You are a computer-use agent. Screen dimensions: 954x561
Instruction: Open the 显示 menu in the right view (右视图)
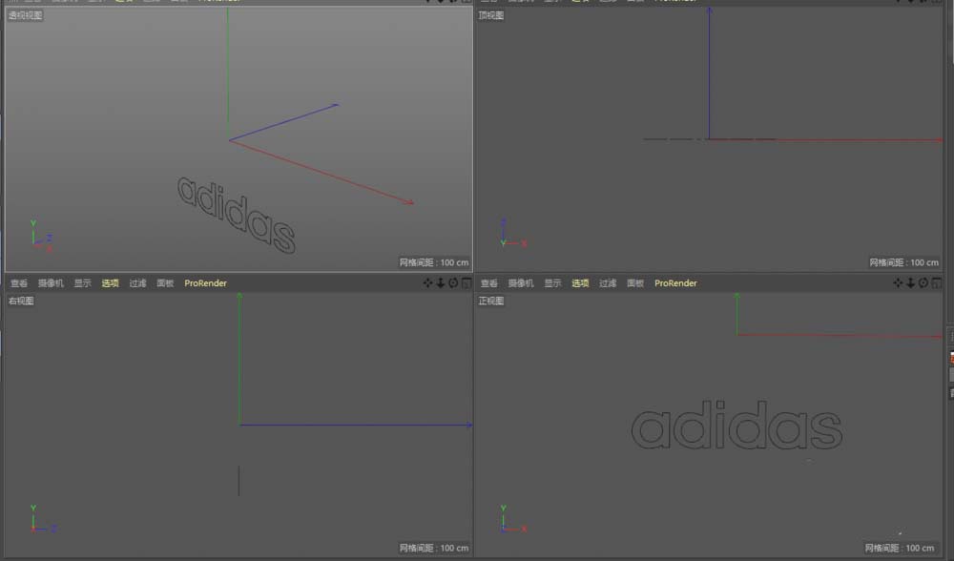83,283
